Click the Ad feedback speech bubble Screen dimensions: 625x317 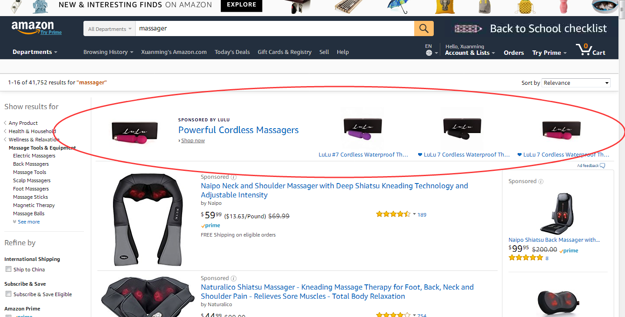pyautogui.click(x=602, y=166)
